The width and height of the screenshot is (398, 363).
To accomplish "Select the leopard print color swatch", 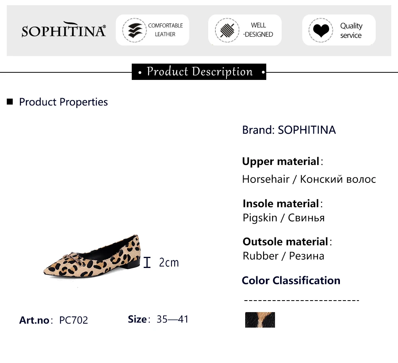I will click(260, 320).
